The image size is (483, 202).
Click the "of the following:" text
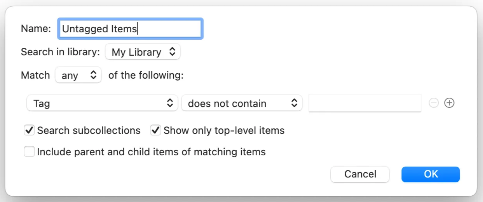pyautogui.click(x=146, y=75)
